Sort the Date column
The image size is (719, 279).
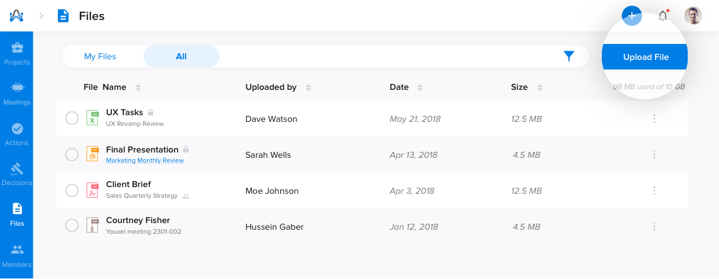[x=420, y=88]
